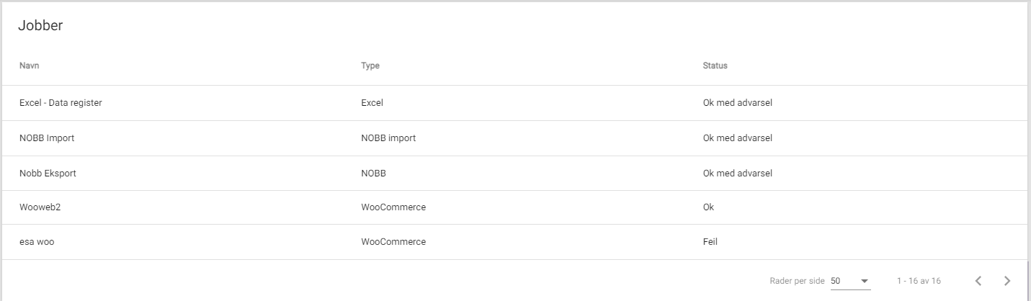Click Ok med advarsel for Nobb Eksport

point(738,174)
